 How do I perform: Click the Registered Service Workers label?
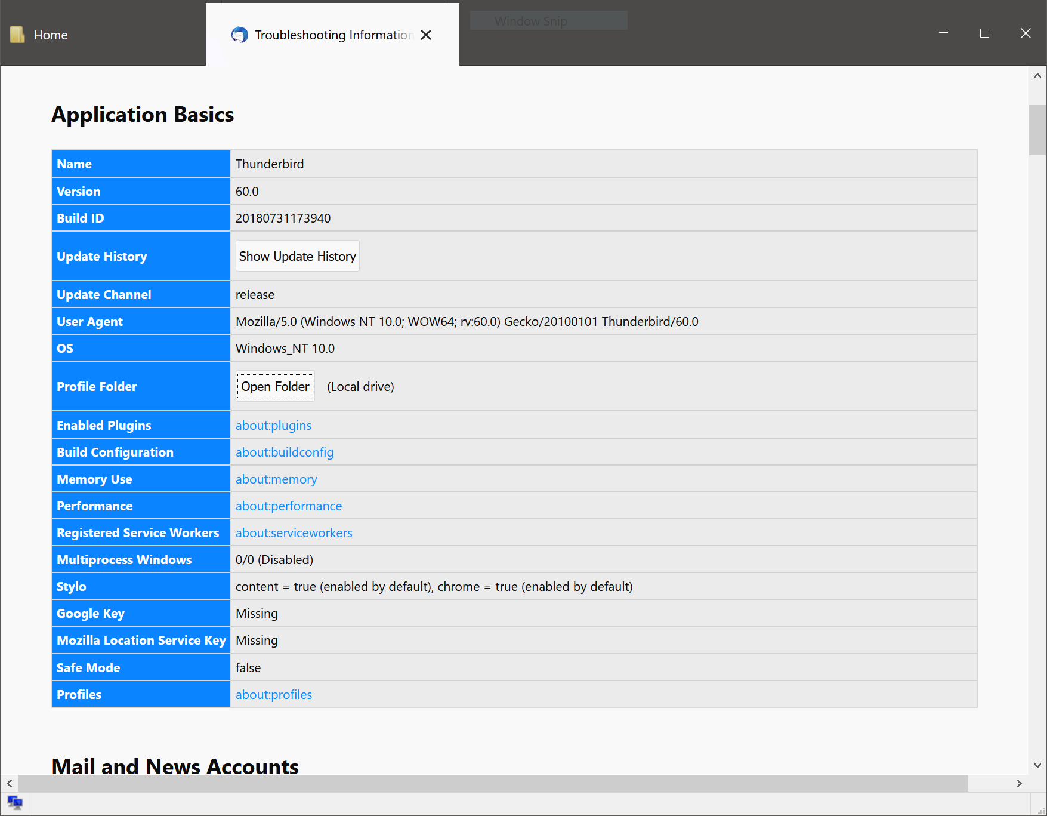pos(138,533)
